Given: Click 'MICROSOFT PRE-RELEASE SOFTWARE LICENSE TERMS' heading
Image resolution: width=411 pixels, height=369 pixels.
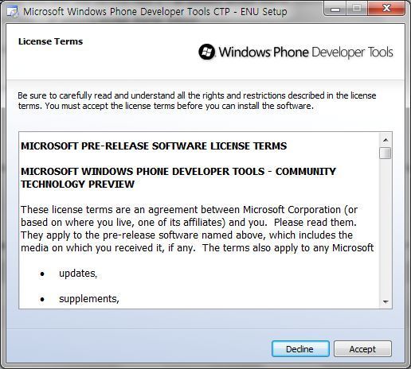Looking at the screenshot, I should tap(154, 146).
